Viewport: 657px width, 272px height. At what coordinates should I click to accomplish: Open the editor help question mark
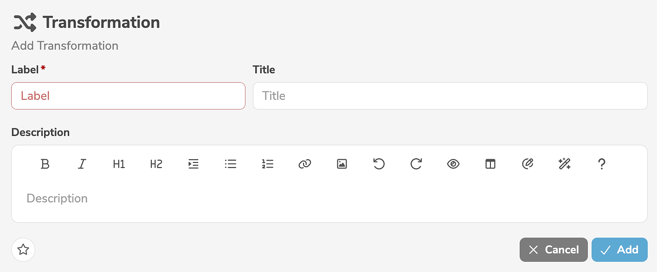(602, 164)
